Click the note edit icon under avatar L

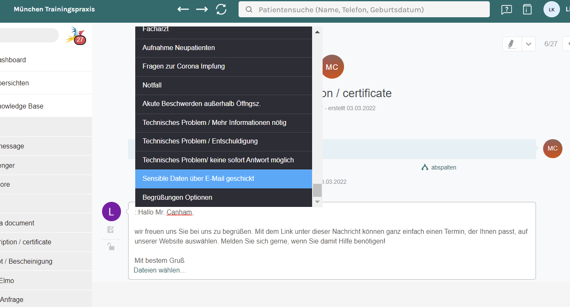[x=111, y=230]
